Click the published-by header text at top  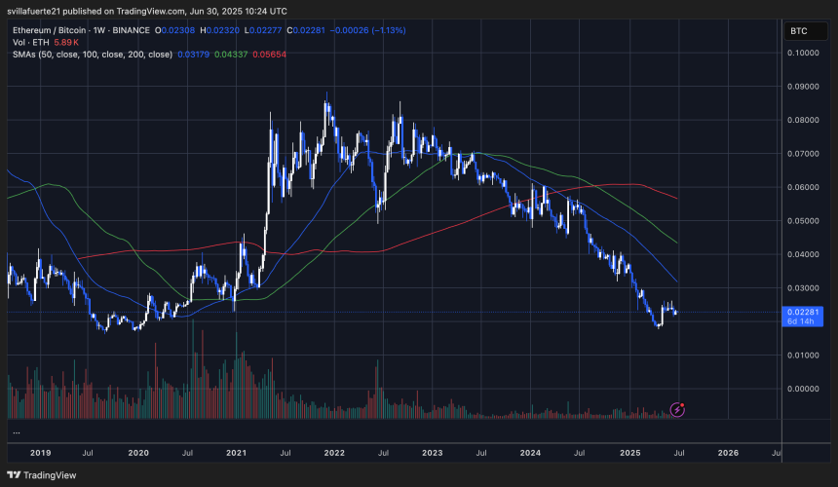point(147,12)
